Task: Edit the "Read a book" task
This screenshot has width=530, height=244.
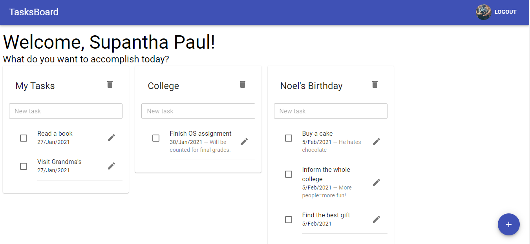Action: coord(111,137)
